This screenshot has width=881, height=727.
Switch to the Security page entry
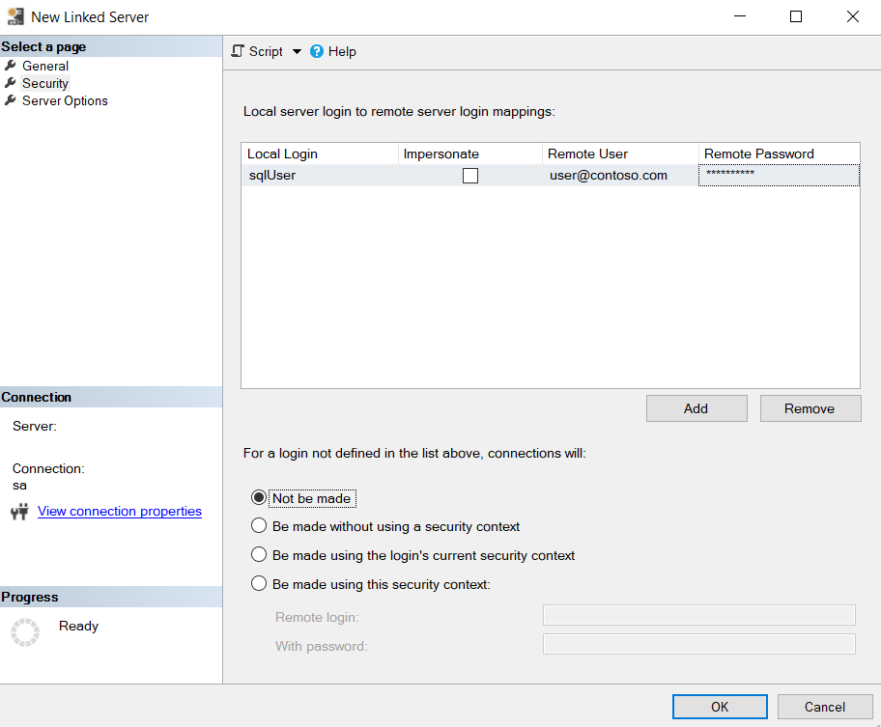point(45,83)
